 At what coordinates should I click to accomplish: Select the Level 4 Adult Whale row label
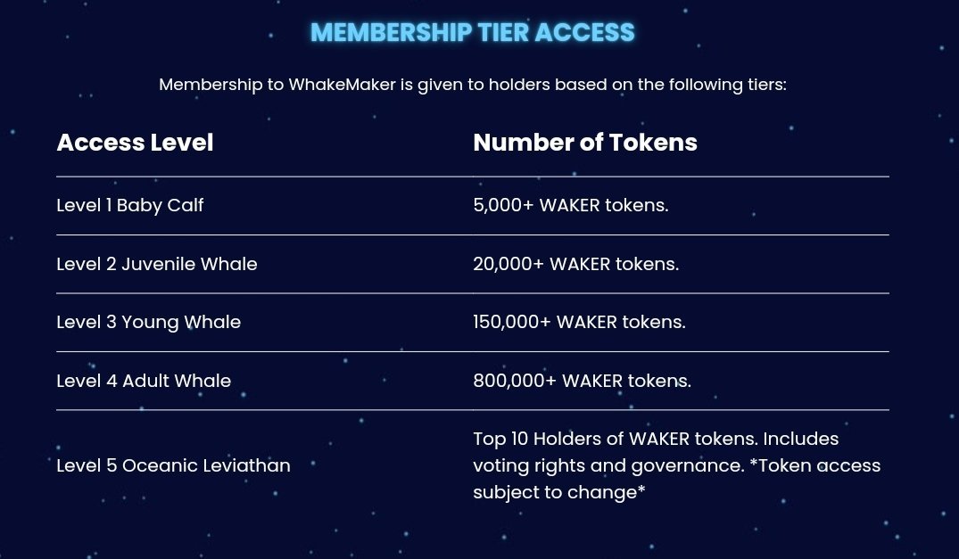point(144,381)
